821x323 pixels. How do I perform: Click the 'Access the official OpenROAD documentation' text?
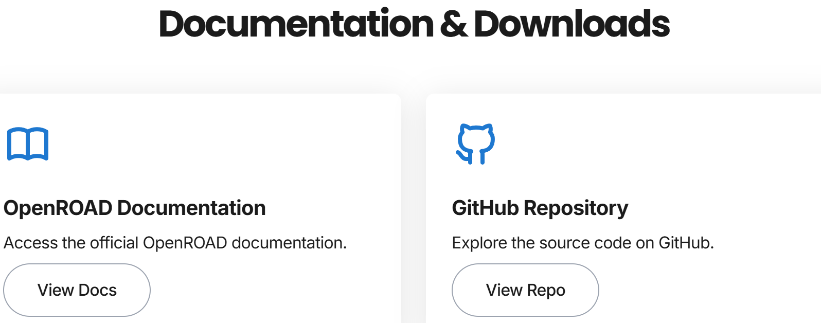click(175, 243)
